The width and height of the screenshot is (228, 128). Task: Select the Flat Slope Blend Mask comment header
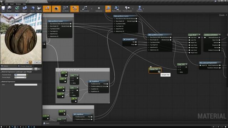pyautogui.click(x=83, y=70)
